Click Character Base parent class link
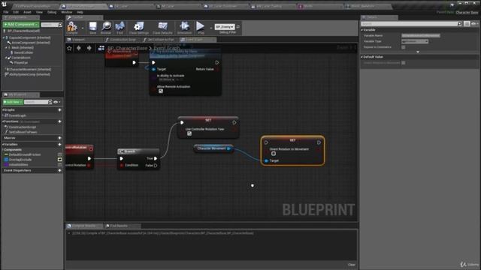481x270 pixels. [467, 13]
